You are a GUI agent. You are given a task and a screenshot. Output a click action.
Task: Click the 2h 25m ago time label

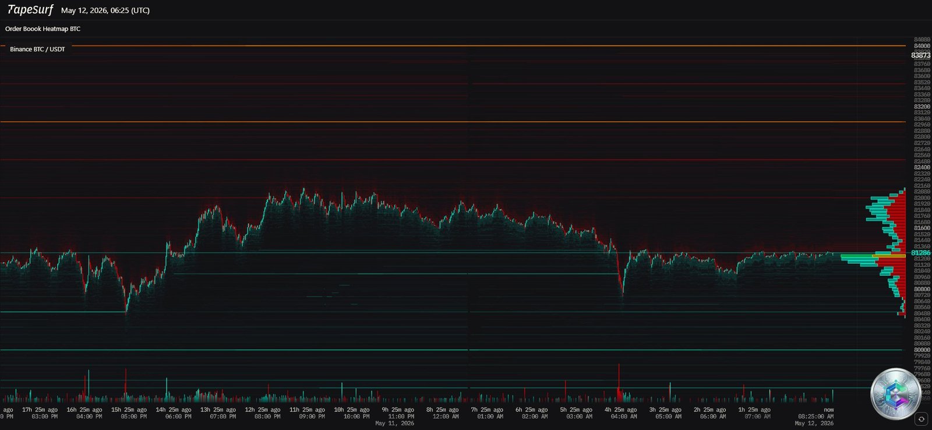click(x=710, y=410)
